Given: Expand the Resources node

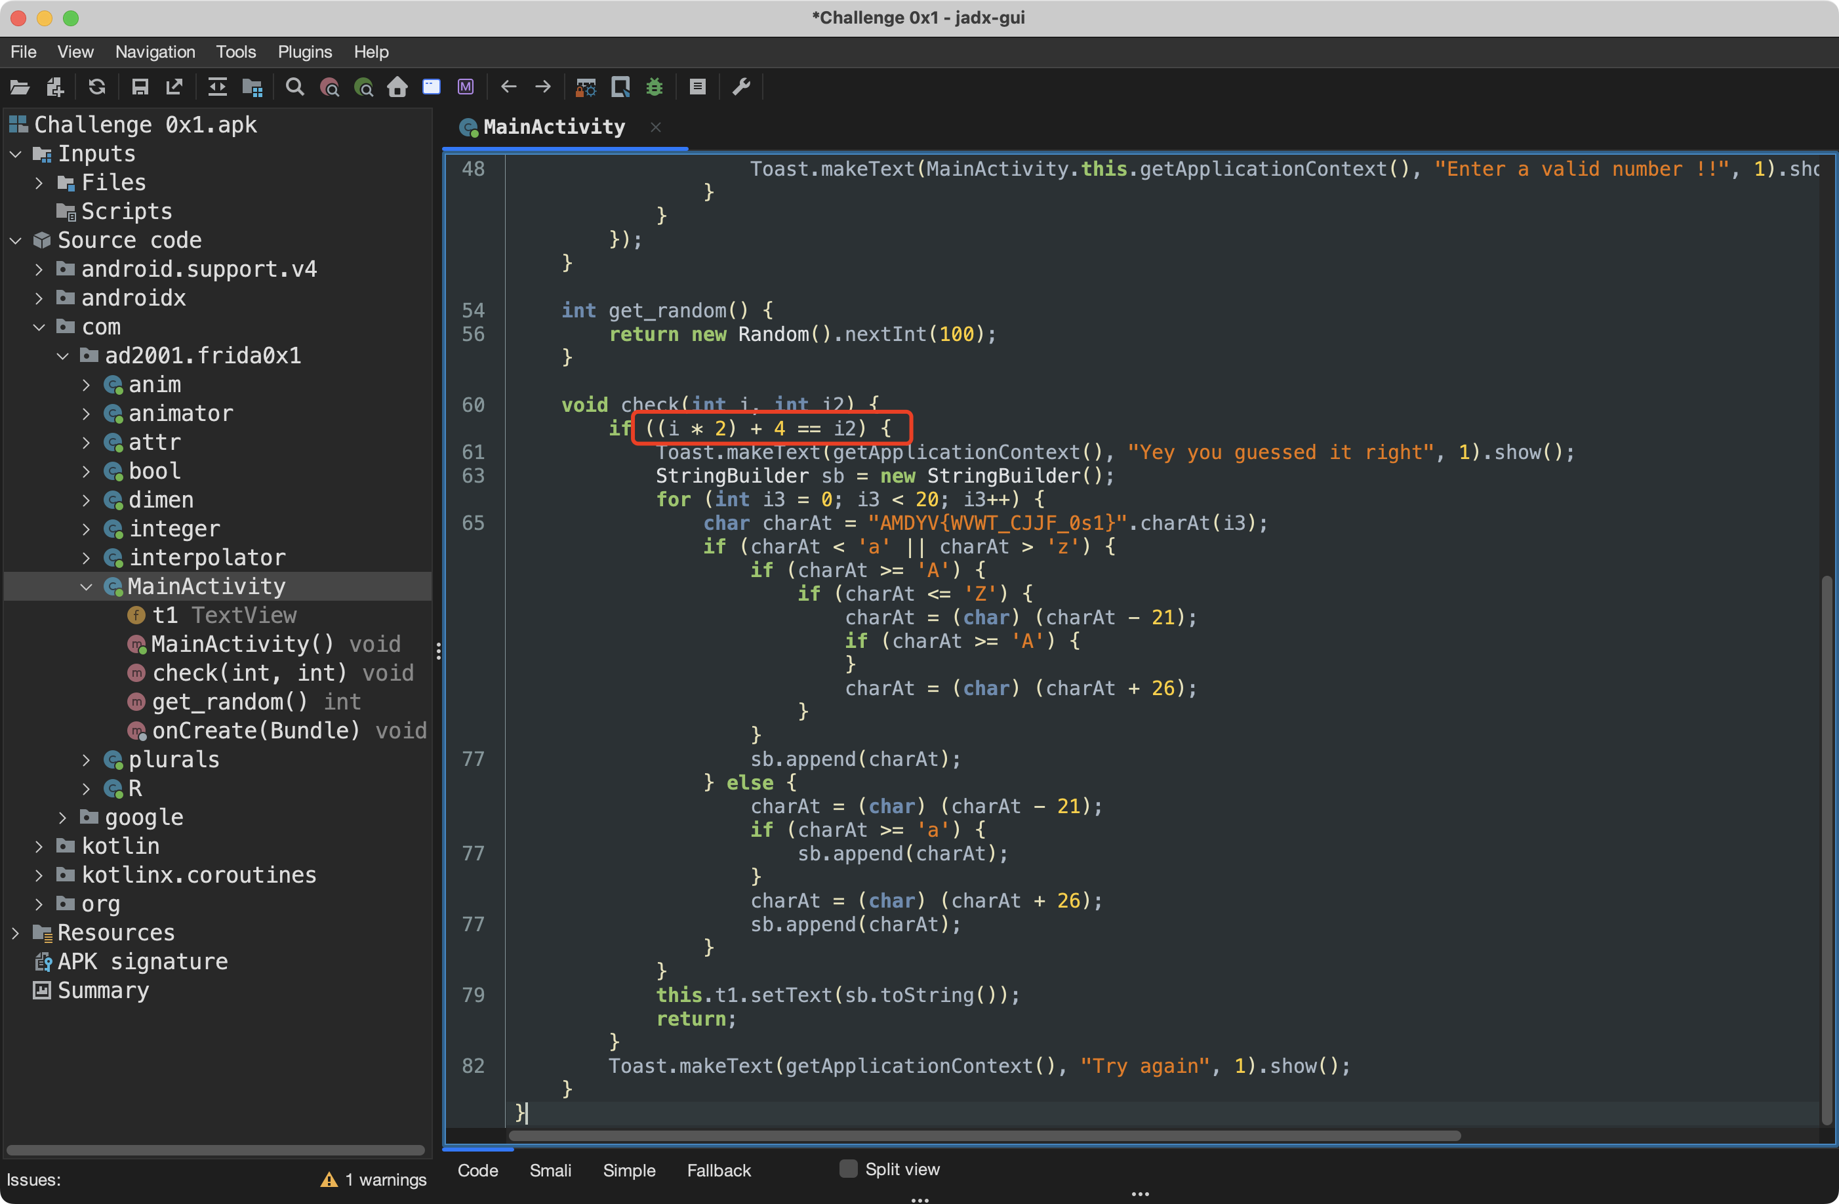Looking at the screenshot, I should [16, 933].
